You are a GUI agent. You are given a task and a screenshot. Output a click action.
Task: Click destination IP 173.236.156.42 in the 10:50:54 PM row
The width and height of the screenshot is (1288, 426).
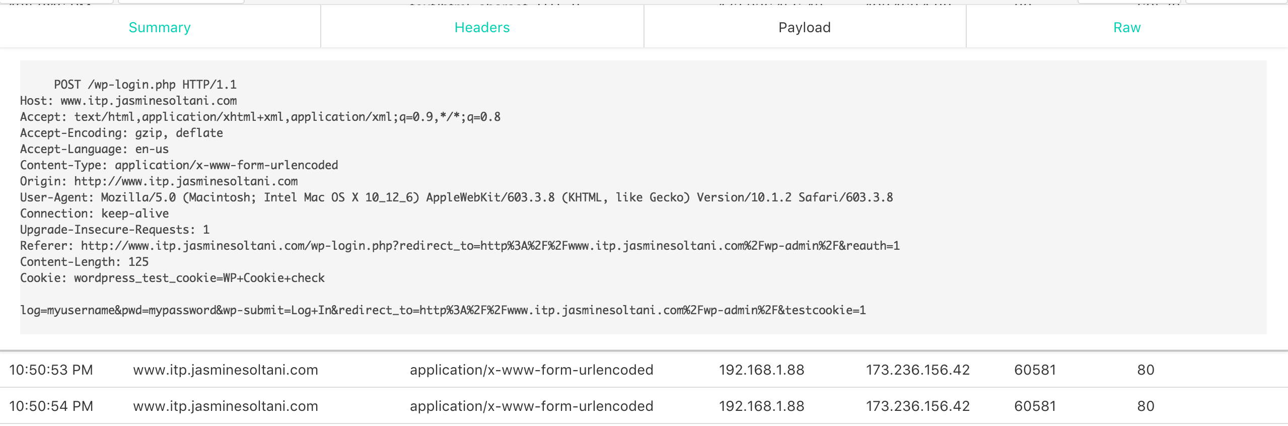(917, 406)
